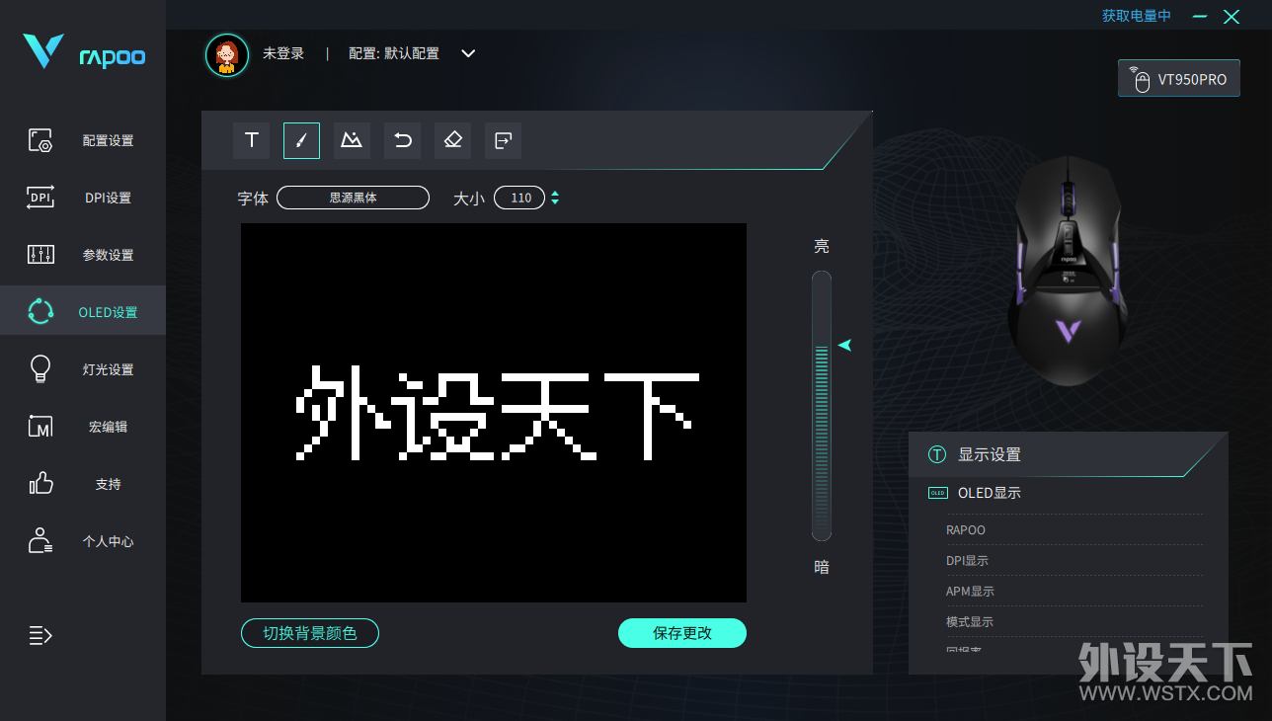Screen dimensions: 1272x721
Task: Click the OLED设置 circular icon
Action: pos(40,311)
